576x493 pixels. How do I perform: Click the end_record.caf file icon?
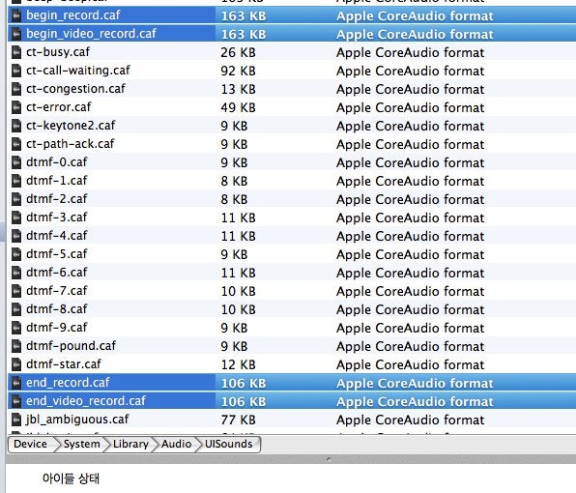[x=16, y=383]
